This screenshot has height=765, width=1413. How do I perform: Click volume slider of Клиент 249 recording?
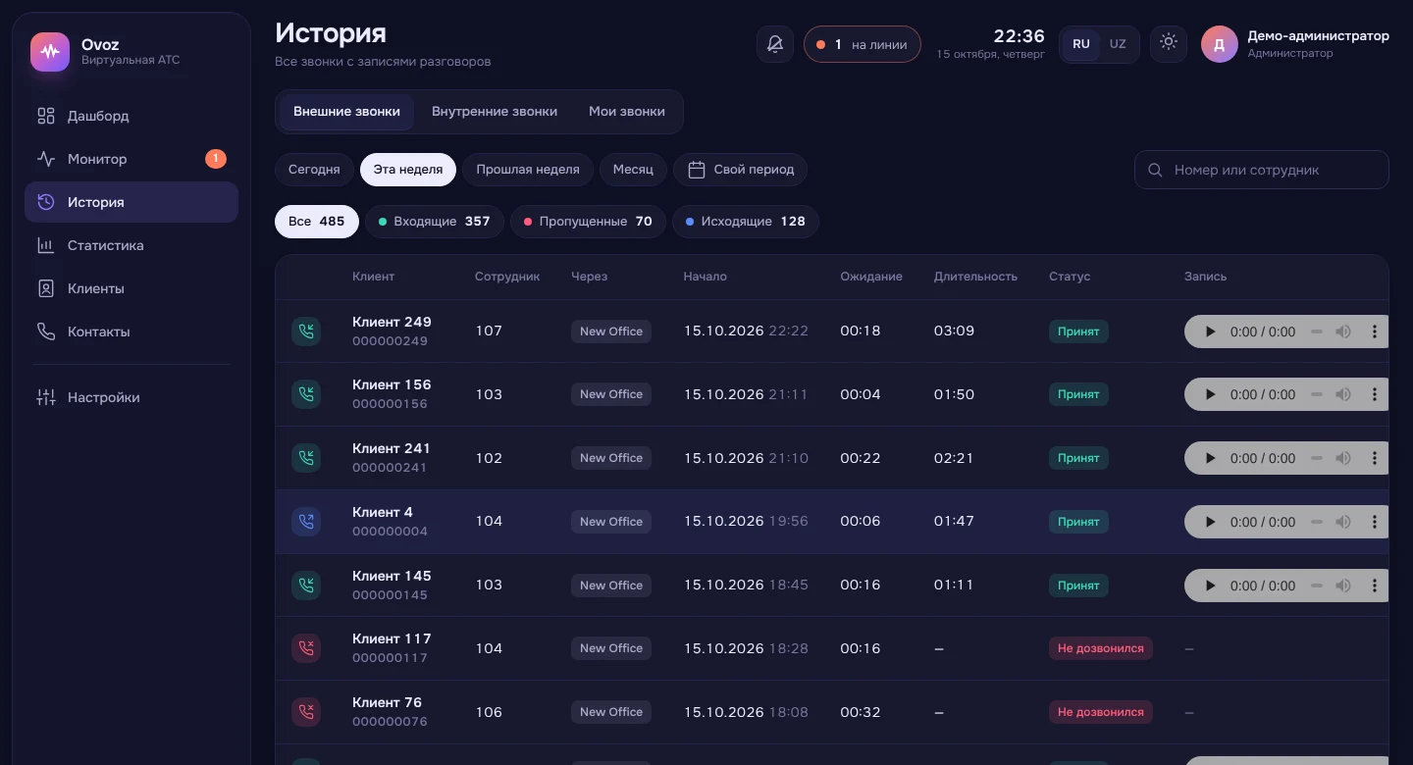[1317, 331]
